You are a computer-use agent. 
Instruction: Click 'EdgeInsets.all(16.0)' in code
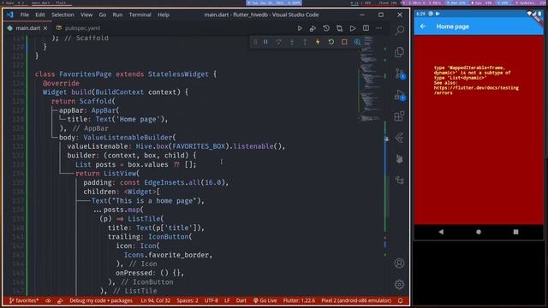(186, 182)
